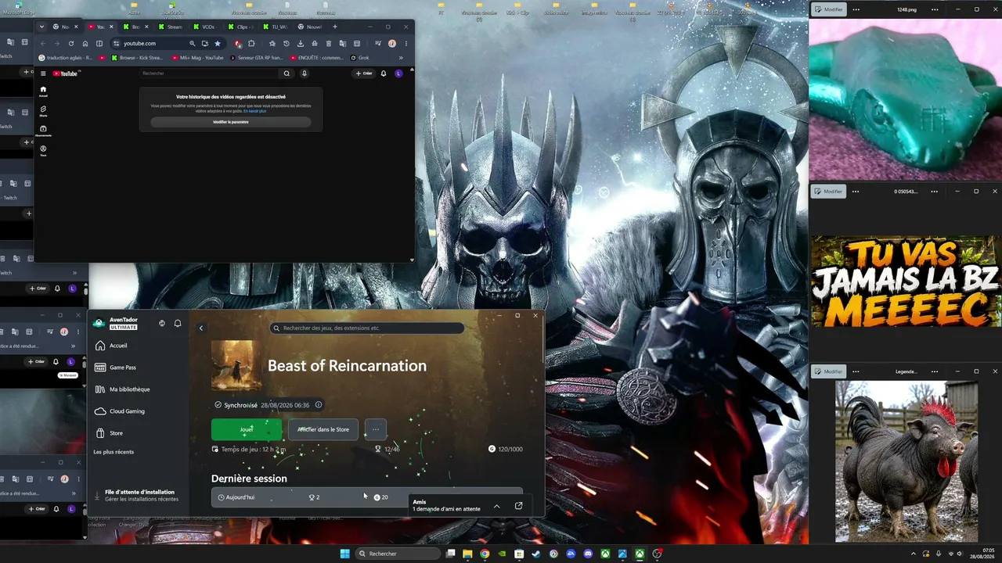Click the green Jouer button
1002x563 pixels.
[x=247, y=429]
